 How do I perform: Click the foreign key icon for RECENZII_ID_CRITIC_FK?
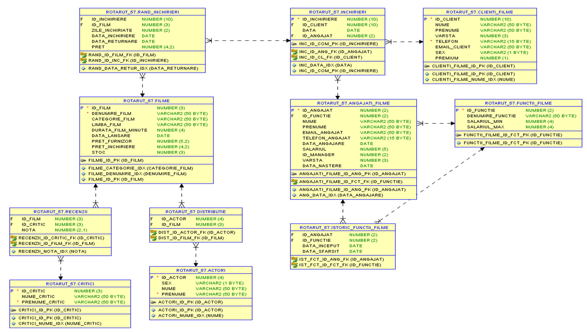pos(13,237)
